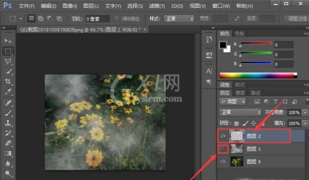Image resolution: width=309 pixels, height=180 pixels.
Task: Open the tool preset picker arrow
Action: point(21,19)
